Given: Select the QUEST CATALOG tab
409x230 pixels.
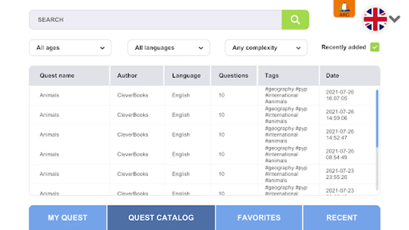Looking at the screenshot, I should pyautogui.click(x=161, y=217).
